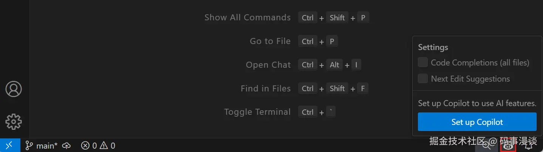Click the main* git branch indicator
Screen dimensions: 543x152
[41, 146]
